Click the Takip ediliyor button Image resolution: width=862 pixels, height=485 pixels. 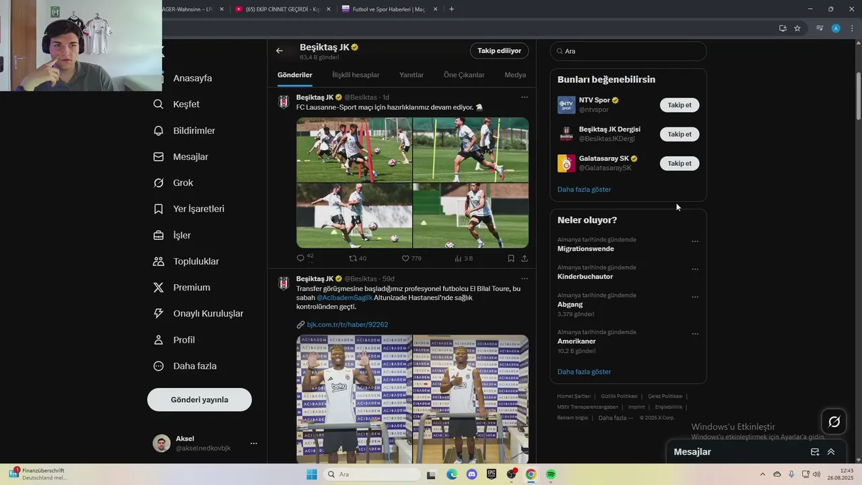[499, 51]
